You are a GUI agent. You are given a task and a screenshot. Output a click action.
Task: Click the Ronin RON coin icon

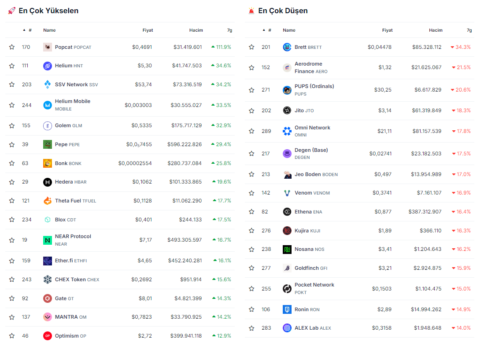tap(287, 309)
